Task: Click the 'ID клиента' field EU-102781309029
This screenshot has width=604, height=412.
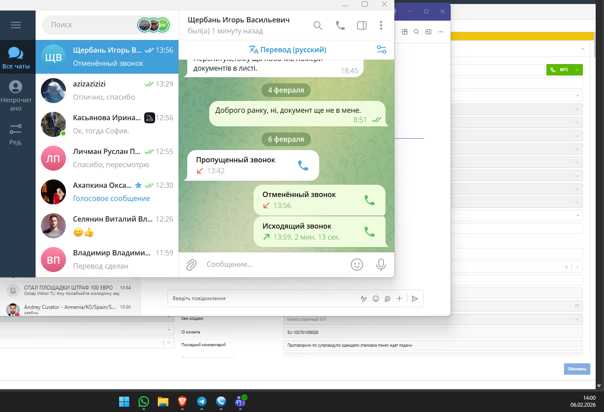Action: tap(433, 332)
